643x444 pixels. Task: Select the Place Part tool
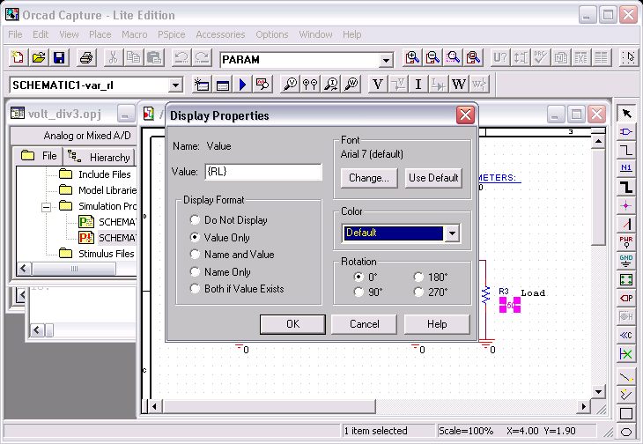click(626, 131)
